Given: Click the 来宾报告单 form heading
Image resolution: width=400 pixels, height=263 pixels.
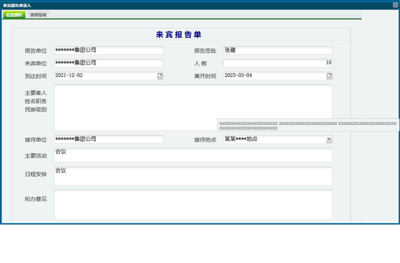Looking at the screenshot, I should click(x=179, y=35).
